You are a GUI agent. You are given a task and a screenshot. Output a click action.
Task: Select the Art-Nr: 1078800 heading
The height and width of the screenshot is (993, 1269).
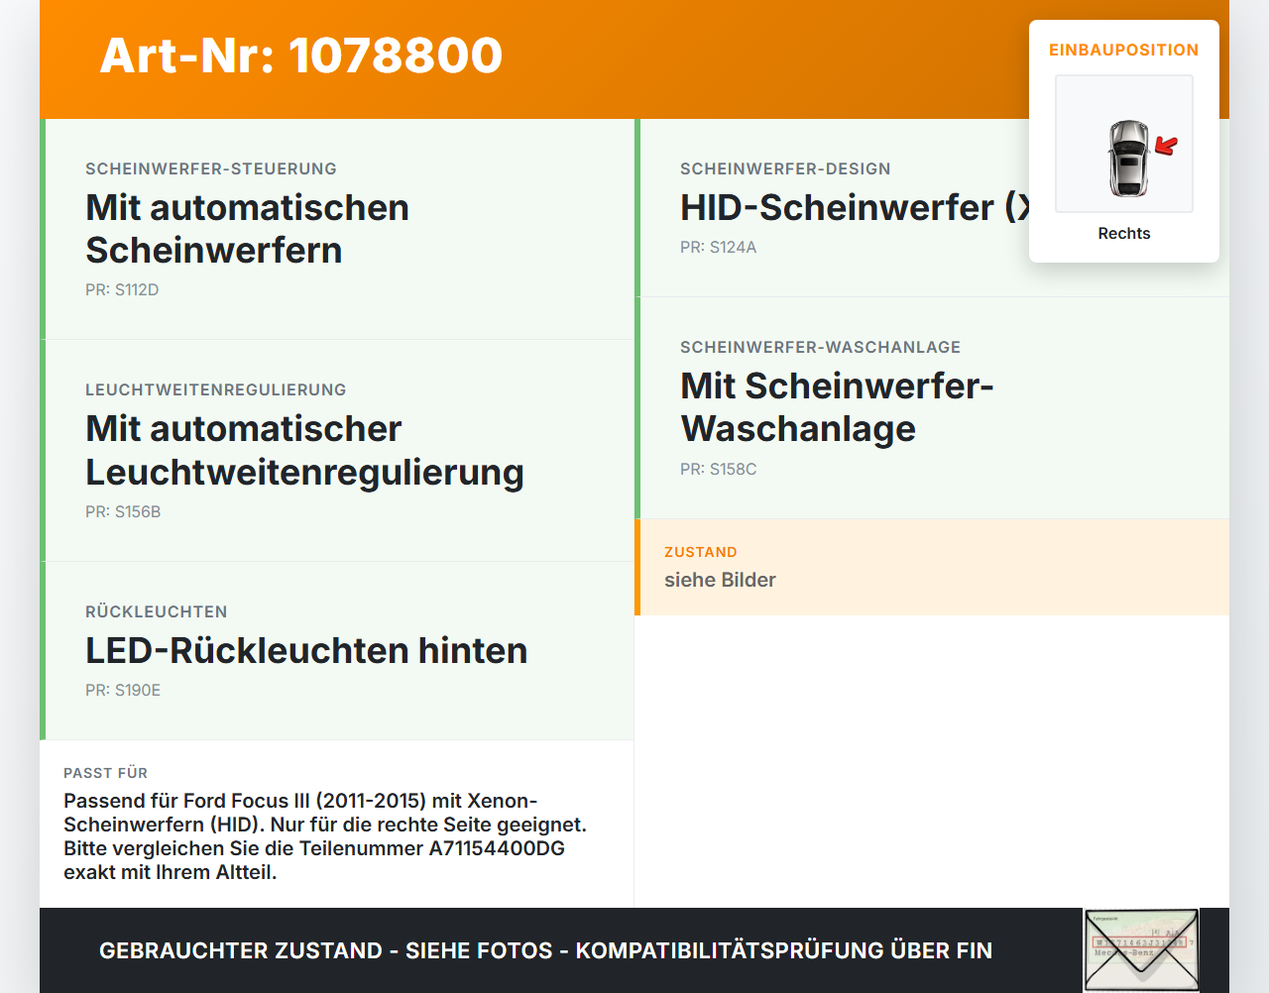[x=301, y=55]
